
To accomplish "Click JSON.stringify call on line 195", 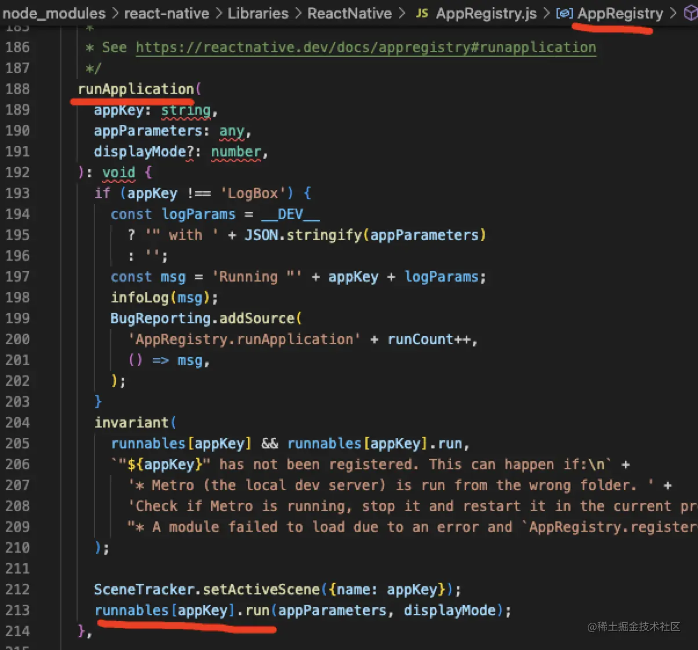I will tap(365, 235).
